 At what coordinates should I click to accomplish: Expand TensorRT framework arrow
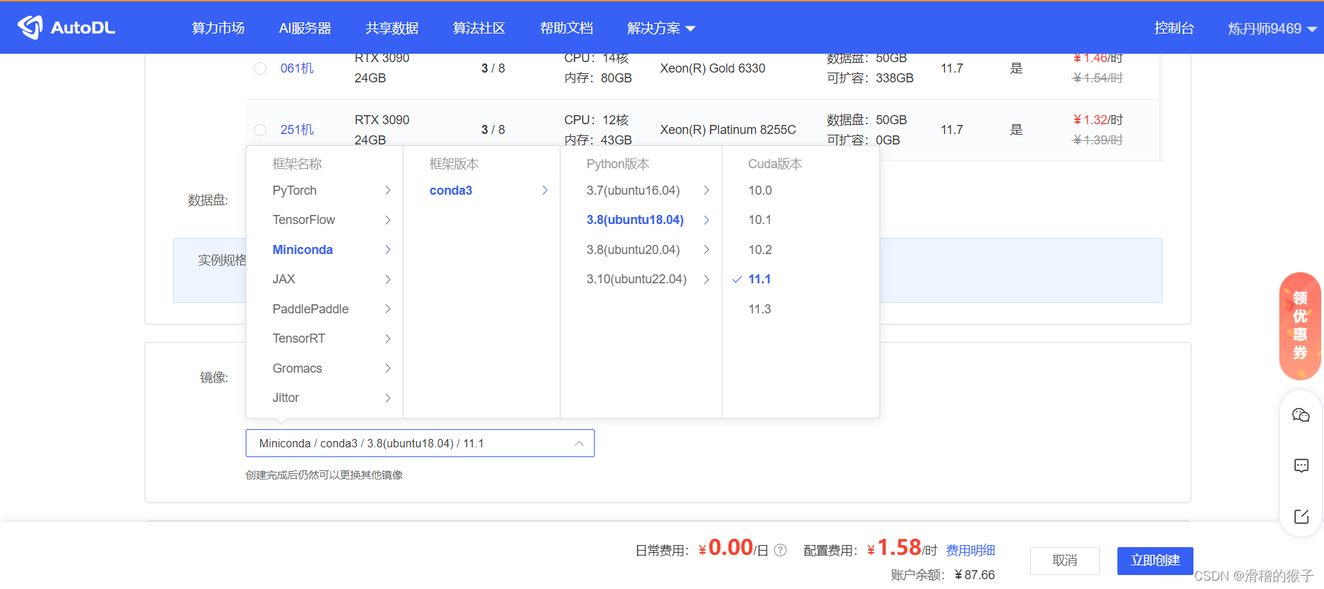point(388,338)
